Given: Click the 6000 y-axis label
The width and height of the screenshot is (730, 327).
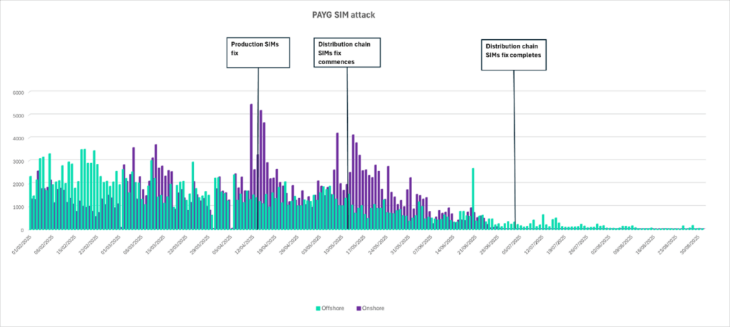Looking at the screenshot, I should 17,92.
